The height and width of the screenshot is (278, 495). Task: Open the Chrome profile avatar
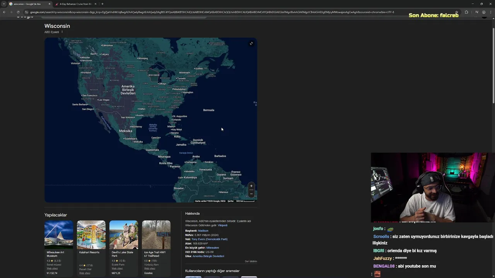click(483, 12)
